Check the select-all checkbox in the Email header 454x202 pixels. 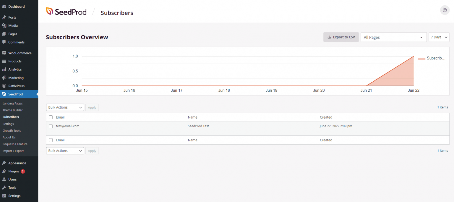pyautogui.click(x=51, y=117)
